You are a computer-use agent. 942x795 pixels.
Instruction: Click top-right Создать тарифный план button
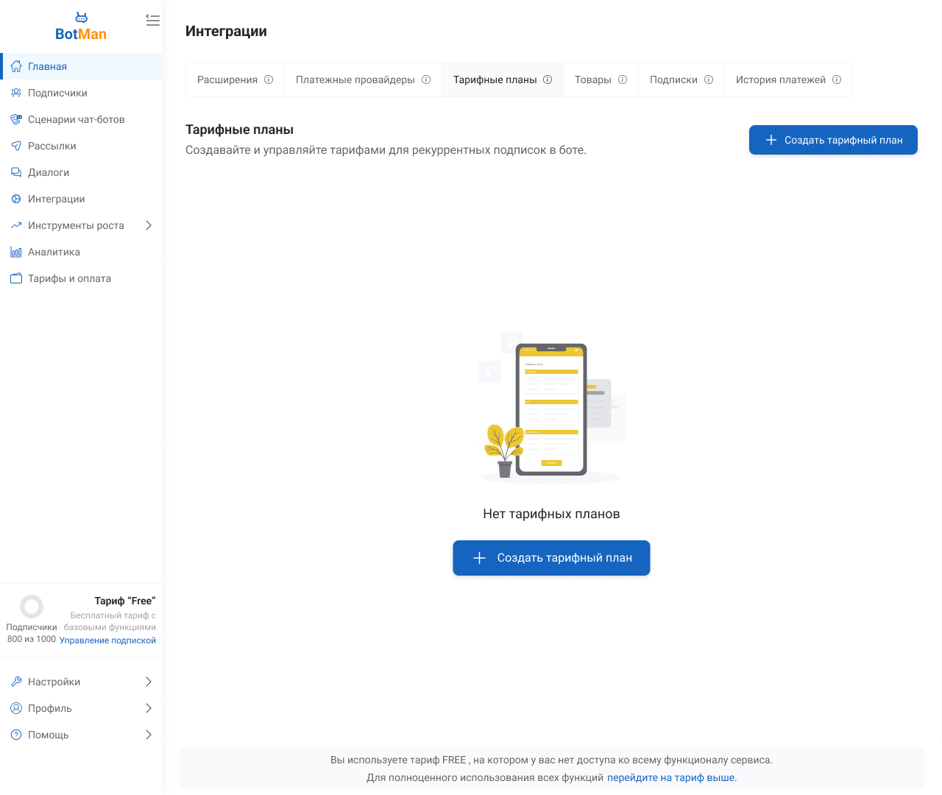(833, 140)
